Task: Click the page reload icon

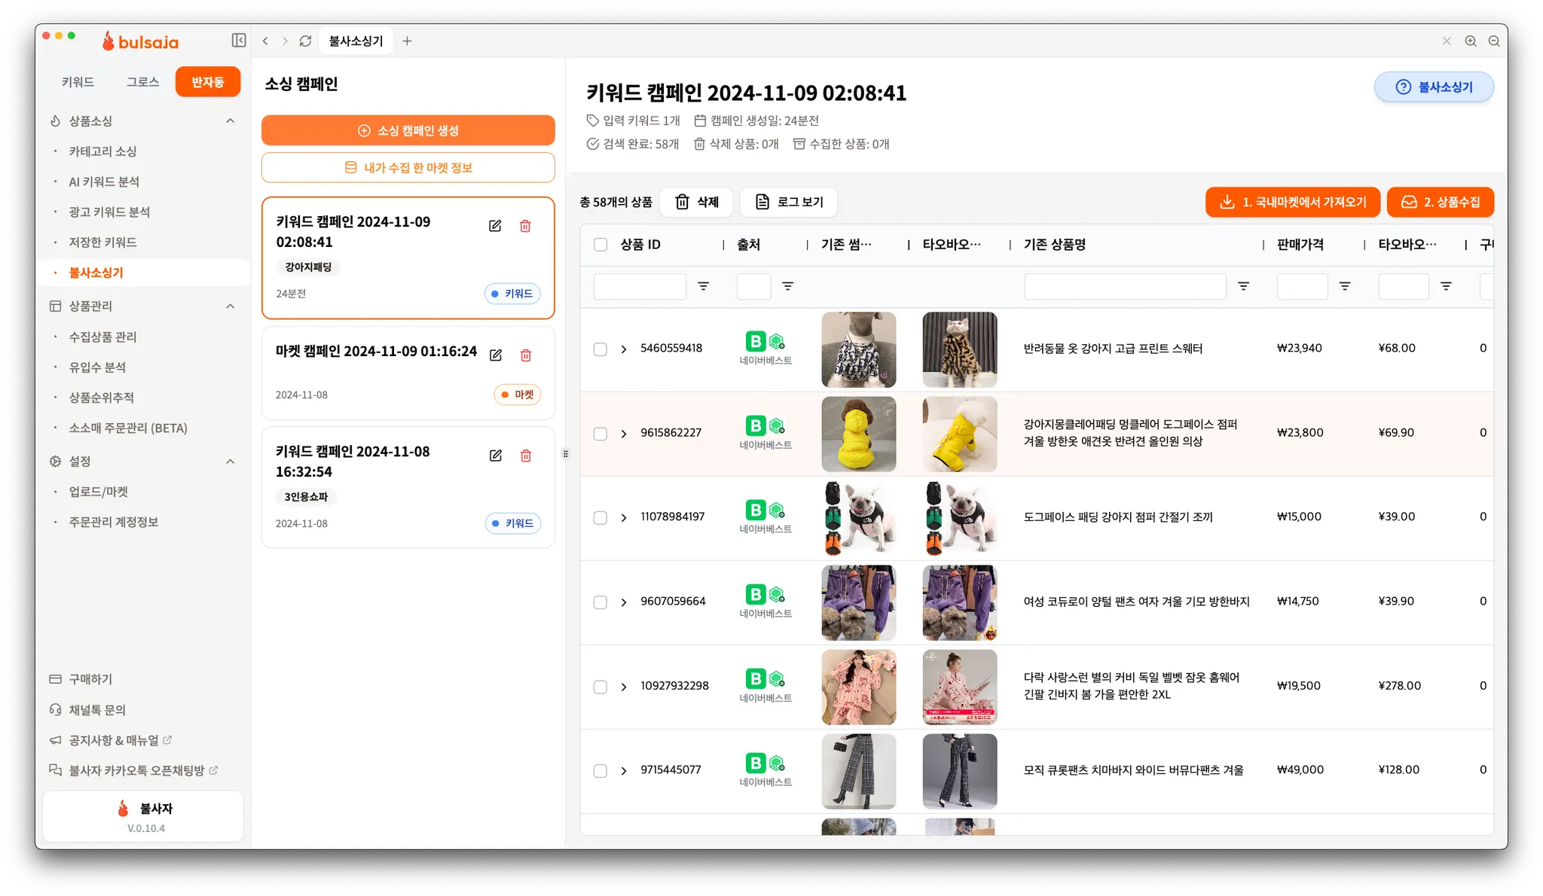Action: 305,41
